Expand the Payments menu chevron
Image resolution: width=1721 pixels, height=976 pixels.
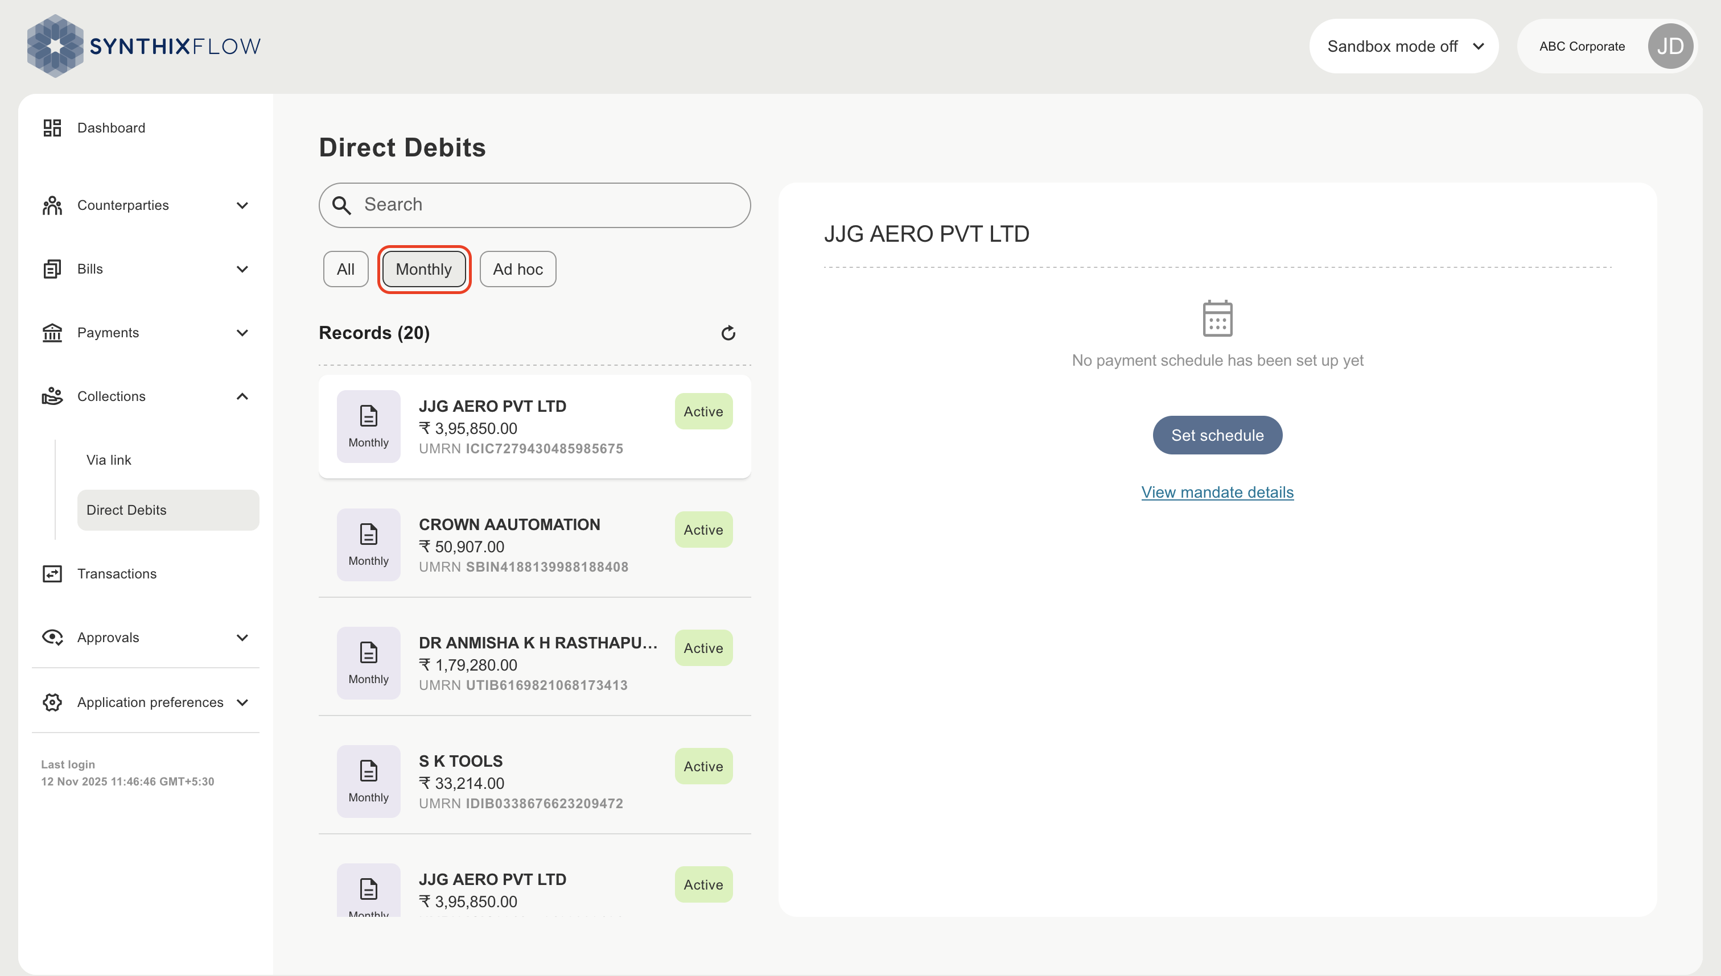[243, 333]
